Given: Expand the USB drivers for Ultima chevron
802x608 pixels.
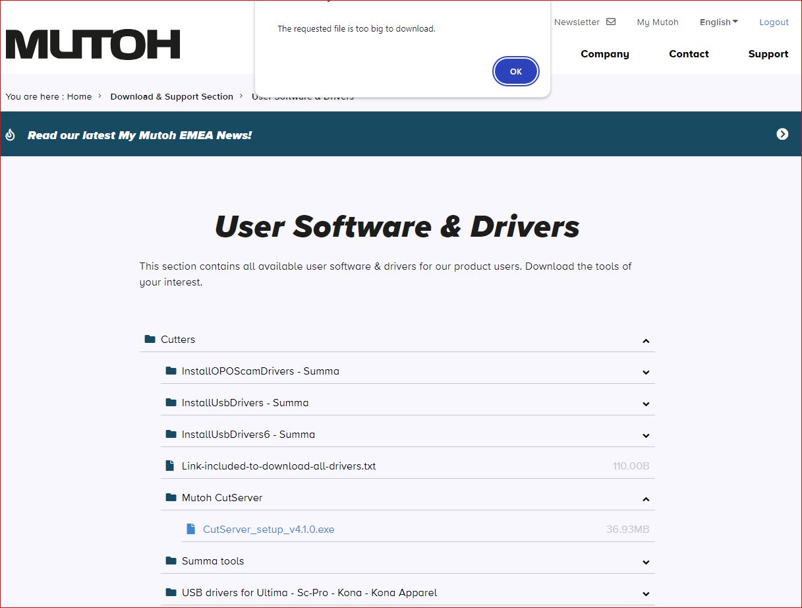Looking at the screenshot, I should [x=646, y=594].
